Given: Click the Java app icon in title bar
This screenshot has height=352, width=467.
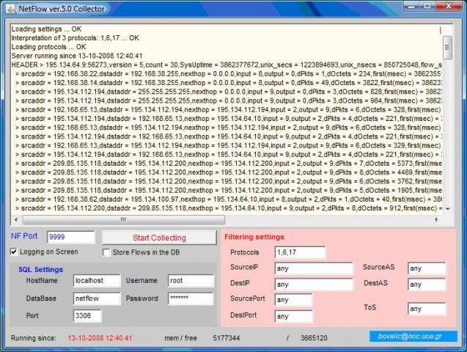Looking at the screenshot, I should (x=10, y=9).
